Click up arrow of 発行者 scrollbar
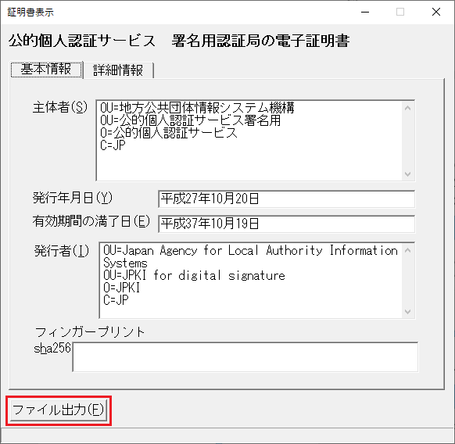Image resolution: width=455 pixels, height=444 pixels. [x=407, y=250]
